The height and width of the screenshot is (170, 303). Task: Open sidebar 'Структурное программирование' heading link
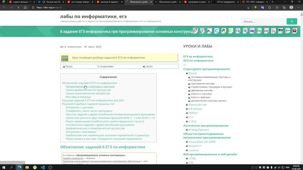[206, 69]
